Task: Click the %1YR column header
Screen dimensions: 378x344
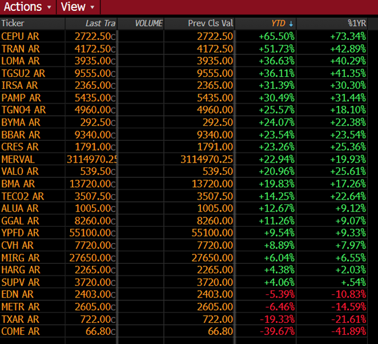Action: click(332, 24)
